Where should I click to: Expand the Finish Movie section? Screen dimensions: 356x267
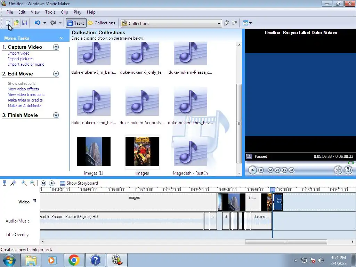click(x=56, y=115)
